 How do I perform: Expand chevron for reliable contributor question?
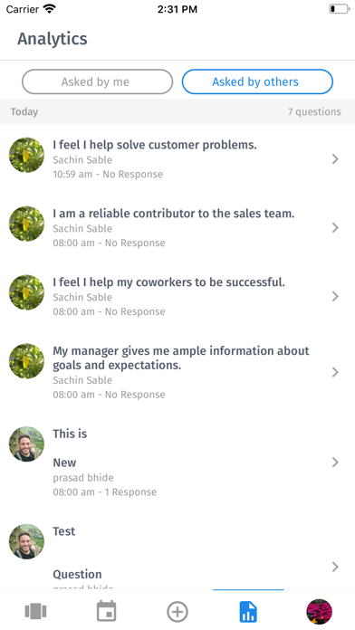(x=335, y=228)
